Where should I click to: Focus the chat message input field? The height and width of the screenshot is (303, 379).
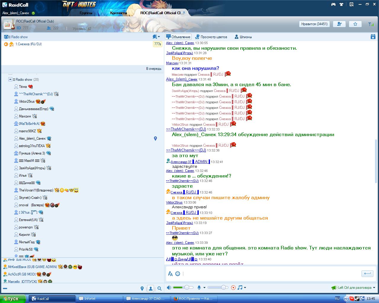271,274
